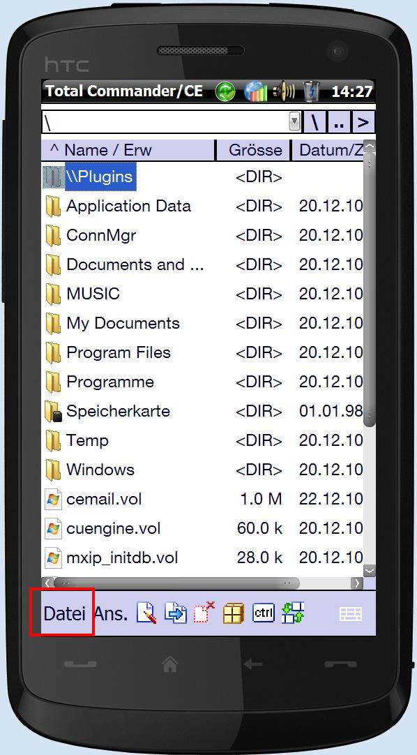Click the edit file pencil icon
This screenshot has width=417, height=755.
coord(146,613)
